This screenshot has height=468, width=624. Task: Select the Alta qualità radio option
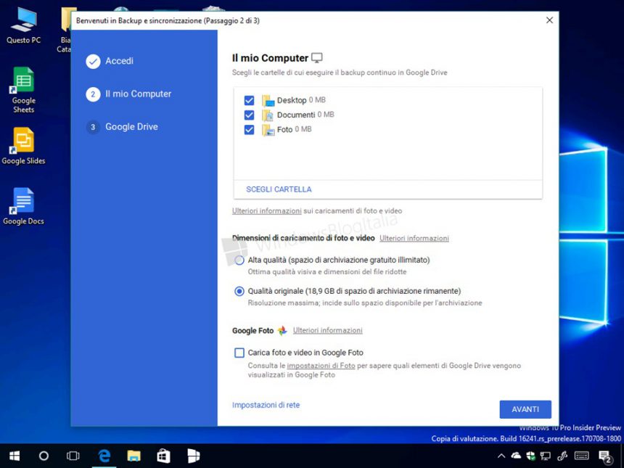click(239, 260)
